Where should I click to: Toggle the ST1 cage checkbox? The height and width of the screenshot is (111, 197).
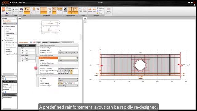click(22, 51)
